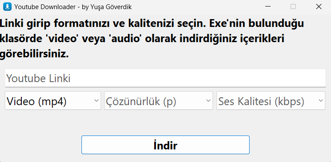Click the "by Yuşa Göverdik" author text in title
Screen dimensions: 331x162
tap(107, 7)
